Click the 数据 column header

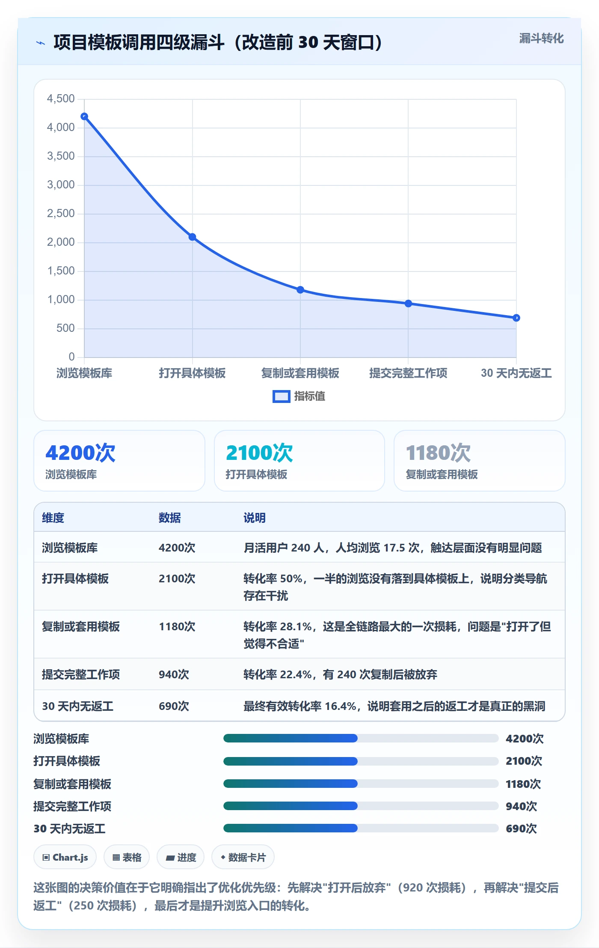170,518
